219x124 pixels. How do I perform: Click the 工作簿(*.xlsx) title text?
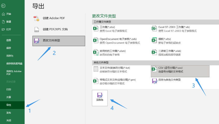click(107, 27)
